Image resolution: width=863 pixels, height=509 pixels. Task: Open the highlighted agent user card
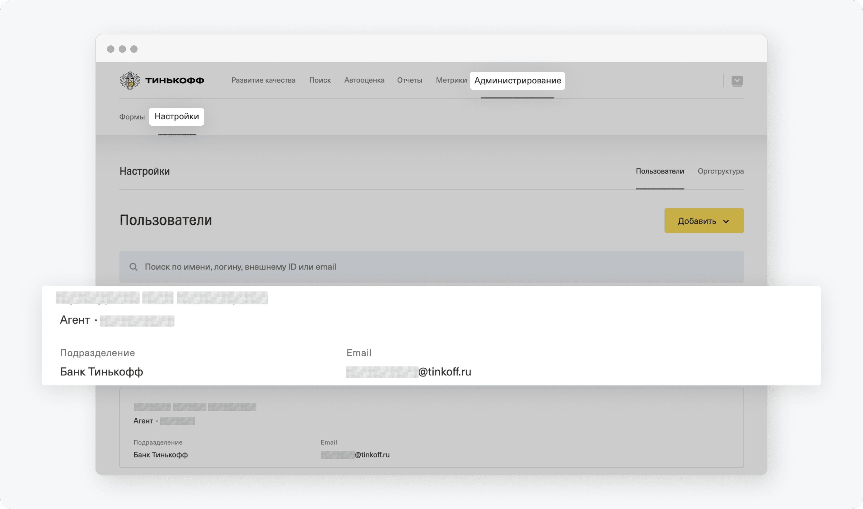pos(431,336)
